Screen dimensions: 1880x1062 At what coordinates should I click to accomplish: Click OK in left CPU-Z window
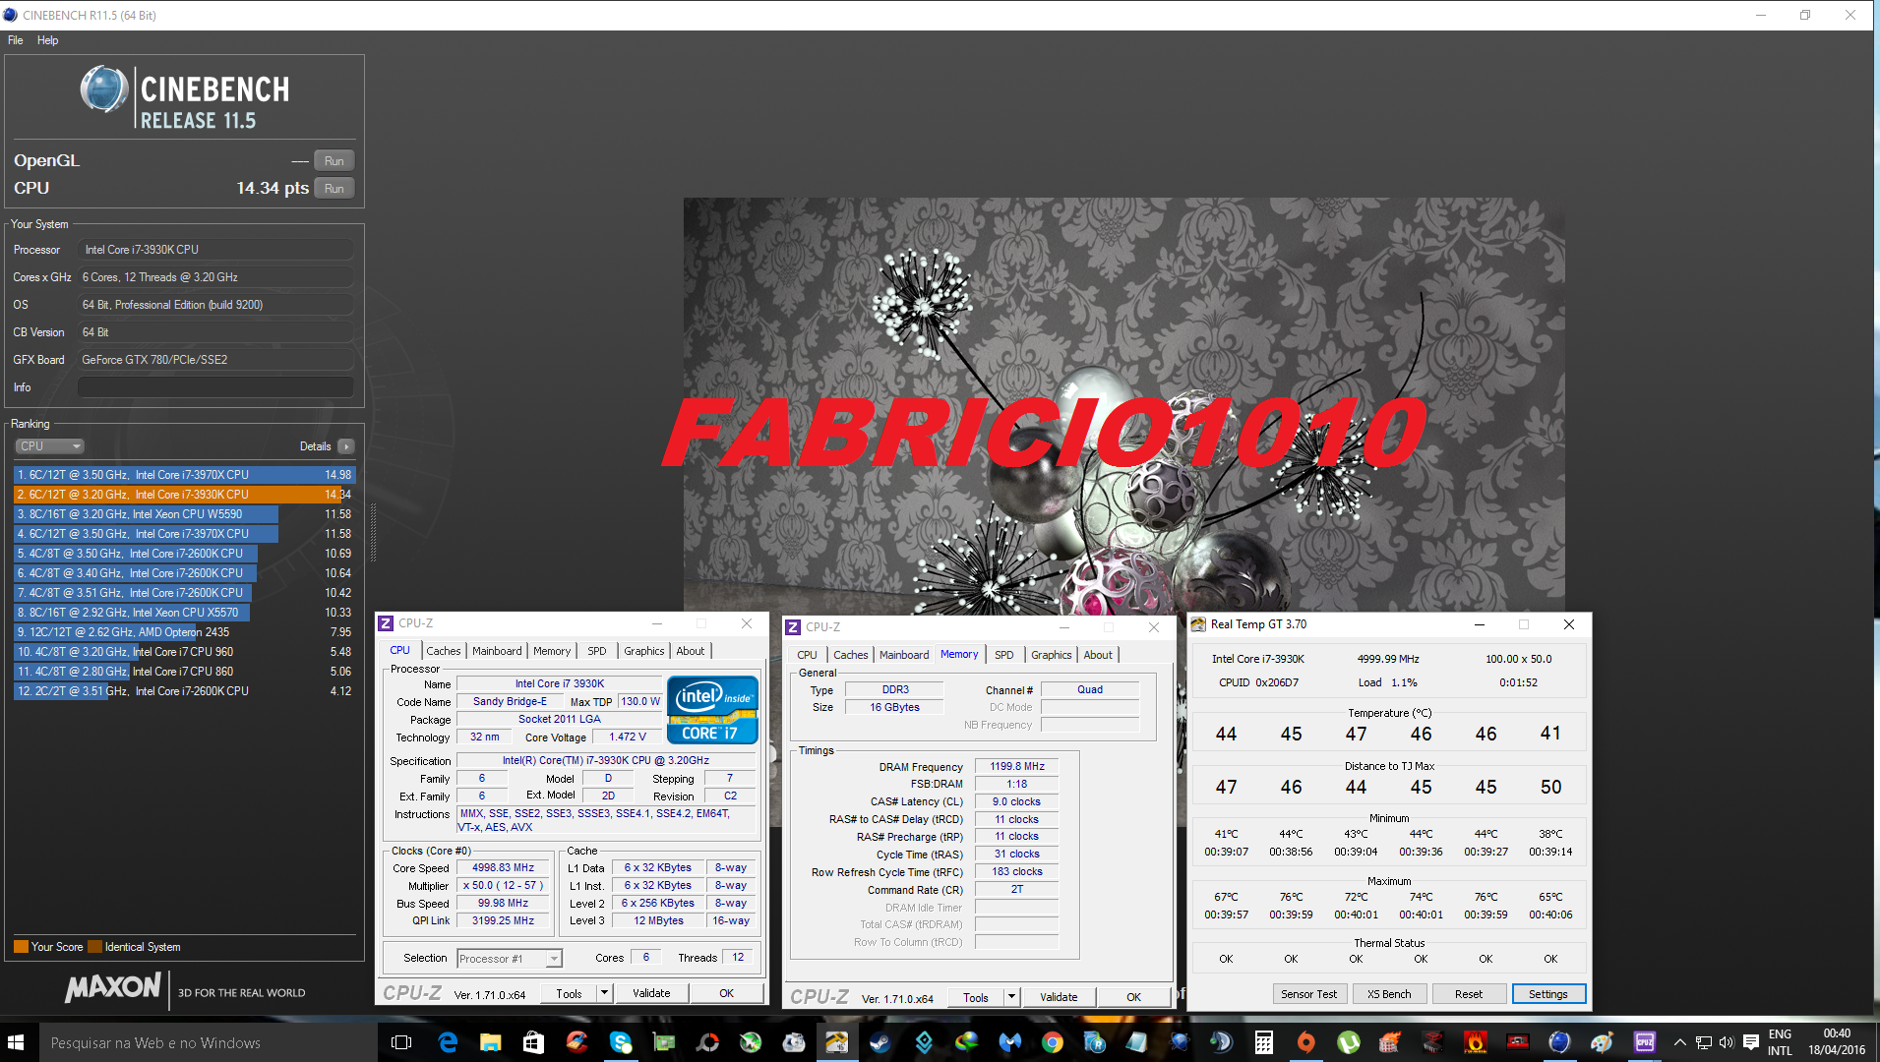point(726,994)
